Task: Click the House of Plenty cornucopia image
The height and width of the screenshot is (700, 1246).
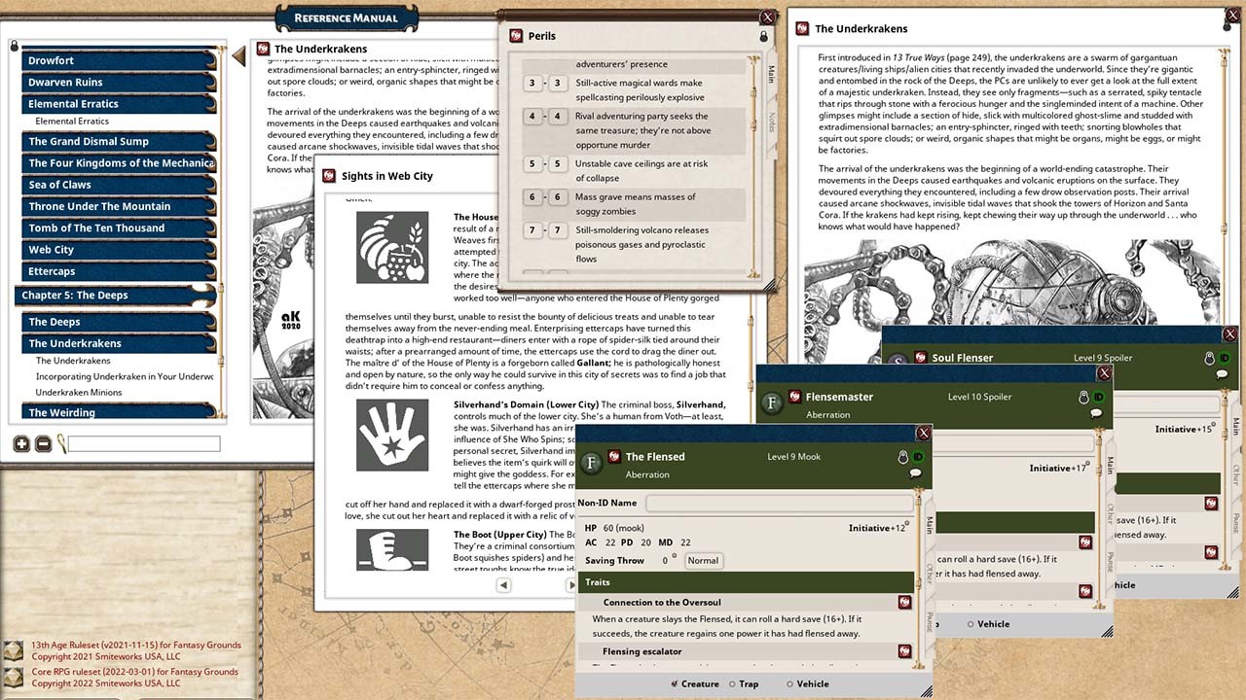Action: click(392, 248)
